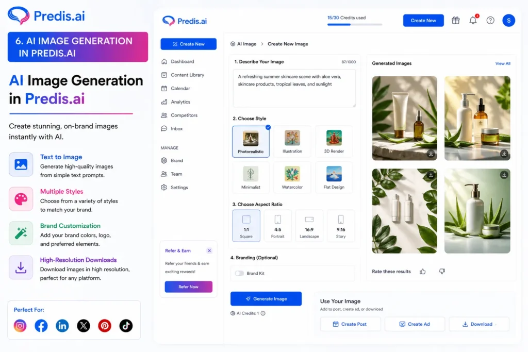Click the Refer Now button
Screen dimensions: 528x352
coord(188,287)
